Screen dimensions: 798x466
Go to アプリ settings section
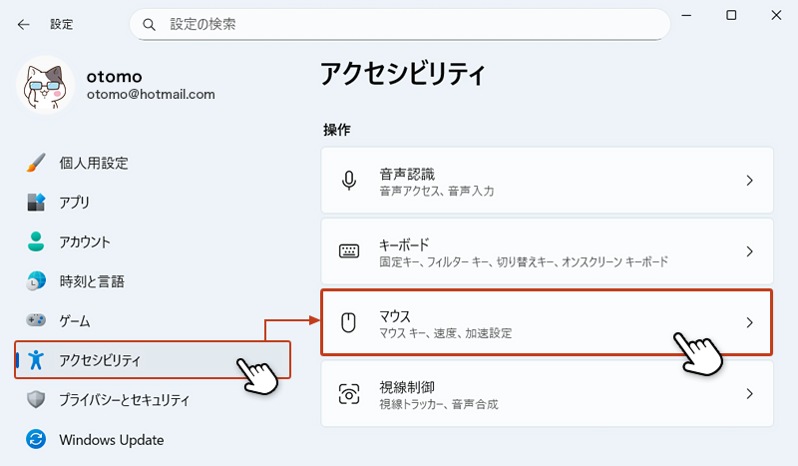[153, 203]
